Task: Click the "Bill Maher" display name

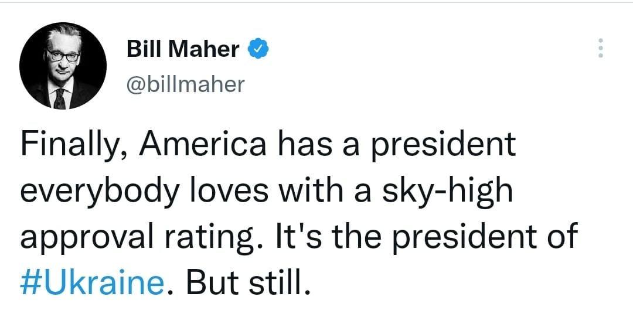Action: tap(183, 50)
